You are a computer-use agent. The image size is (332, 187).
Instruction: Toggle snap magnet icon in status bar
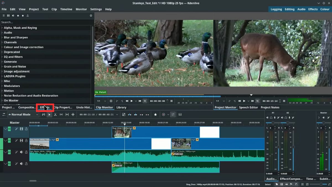296,184
